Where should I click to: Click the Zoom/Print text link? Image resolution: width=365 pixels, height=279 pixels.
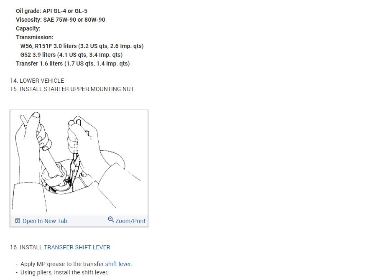(x=130, y=221)
